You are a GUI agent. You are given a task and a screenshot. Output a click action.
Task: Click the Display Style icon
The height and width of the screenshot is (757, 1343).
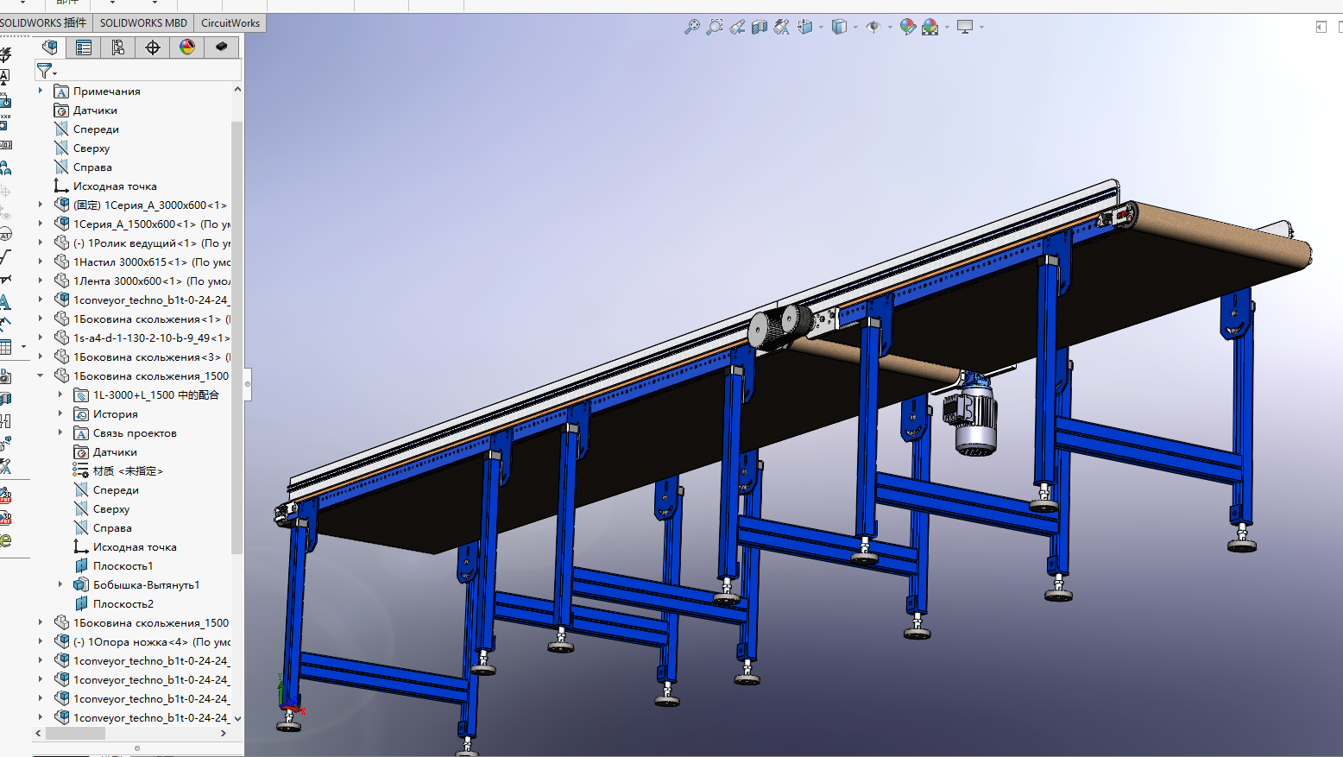pyautogui.click(x=839, y=27)
